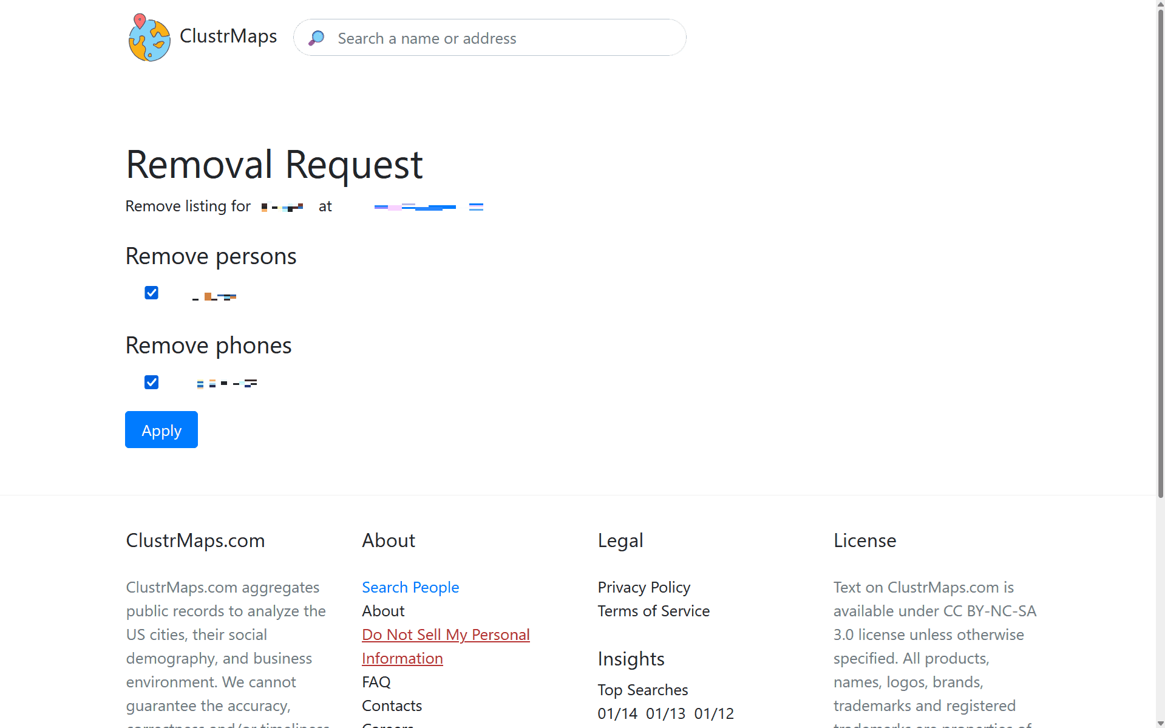The image size is (1165, 728).
Task: Uncheck the phone number under Remove phones
Action: [x=151, y=382]
